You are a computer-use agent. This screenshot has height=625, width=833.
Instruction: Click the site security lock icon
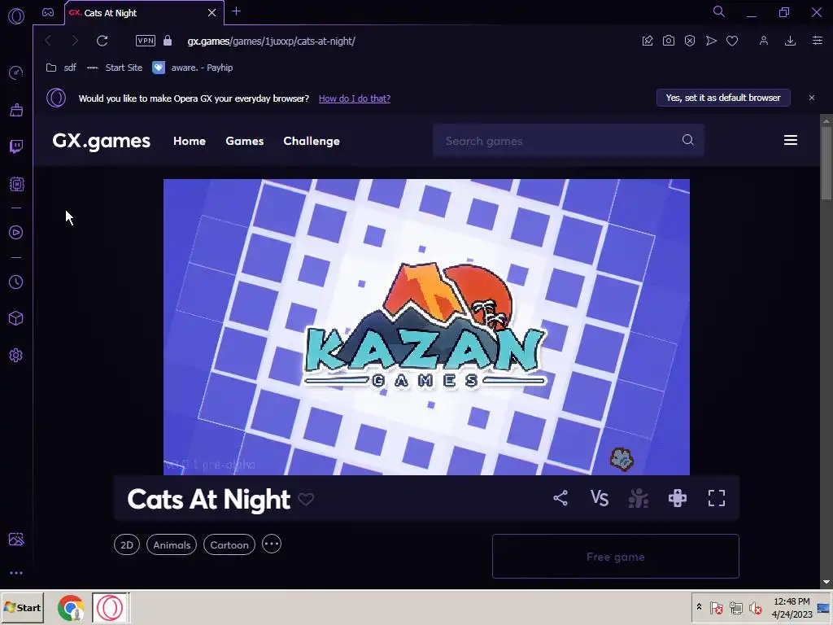click(168, 41)
